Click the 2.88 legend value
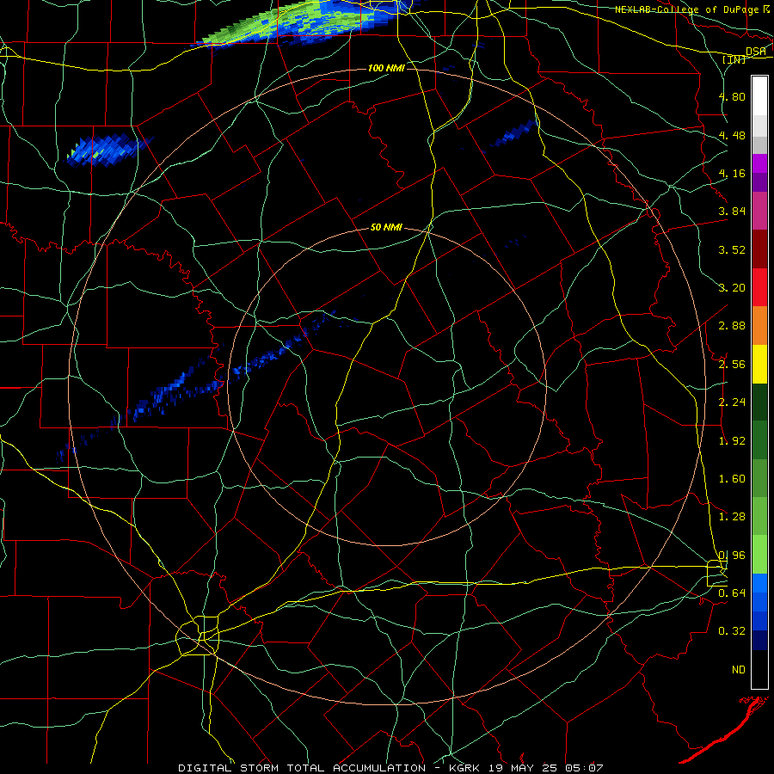774x774 pixels. coord(732,325)
